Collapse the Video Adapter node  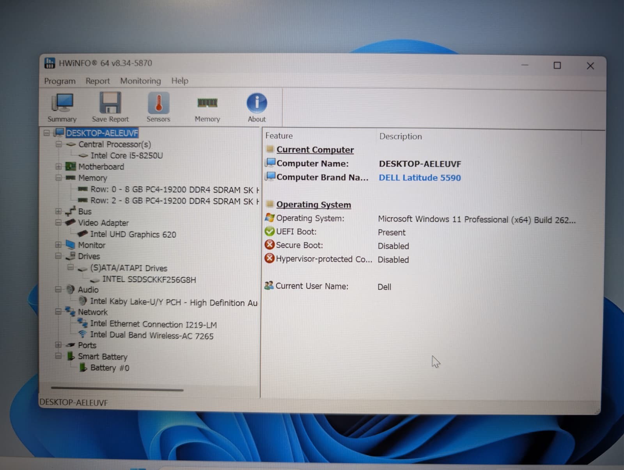(x=58, y=223)
